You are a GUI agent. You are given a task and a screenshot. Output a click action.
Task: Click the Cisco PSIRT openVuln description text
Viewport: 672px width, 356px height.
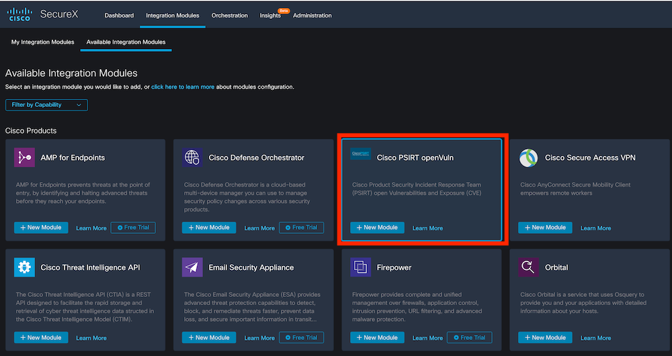coord(417,189)
